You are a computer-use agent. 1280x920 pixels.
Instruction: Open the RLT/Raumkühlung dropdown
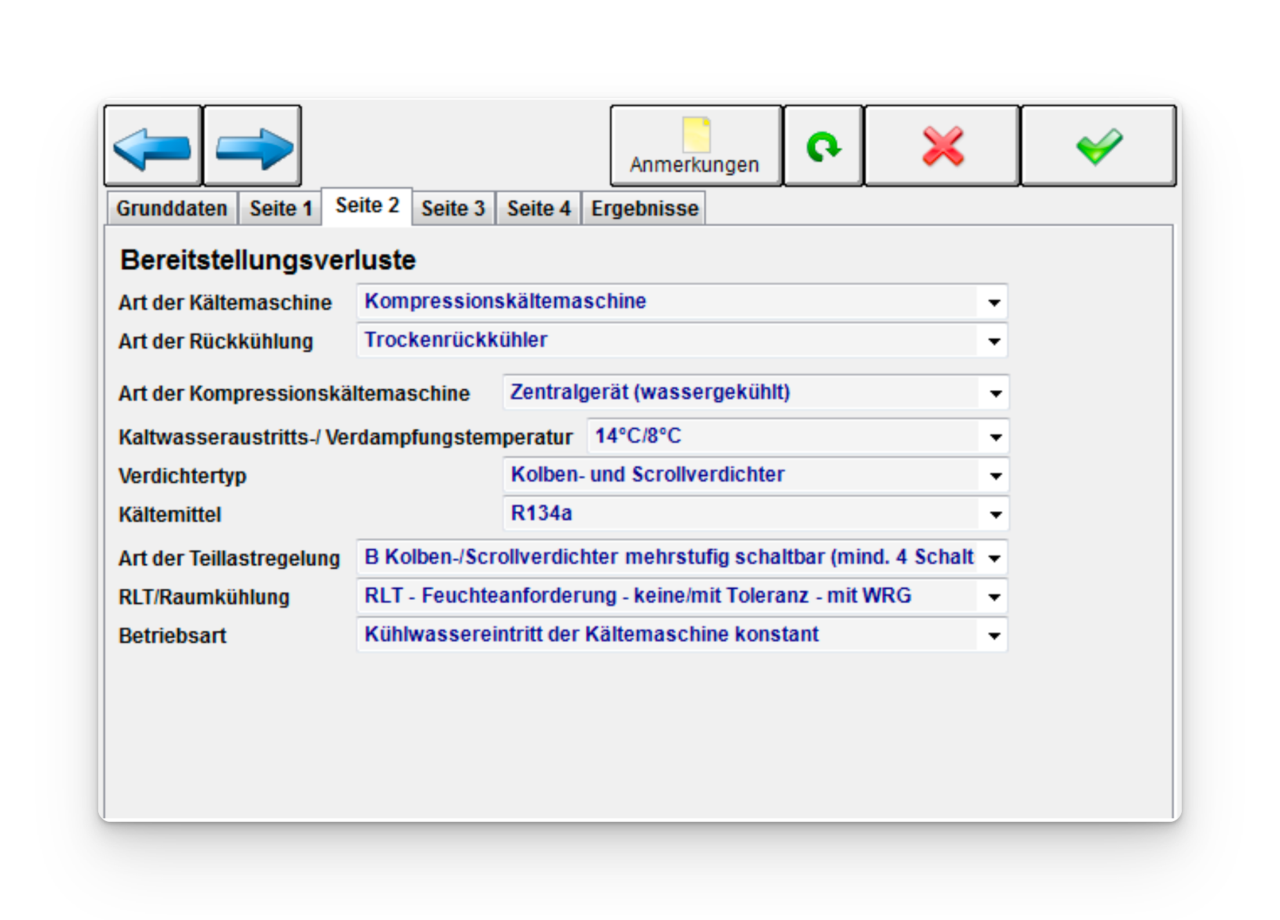coord(994,597)
